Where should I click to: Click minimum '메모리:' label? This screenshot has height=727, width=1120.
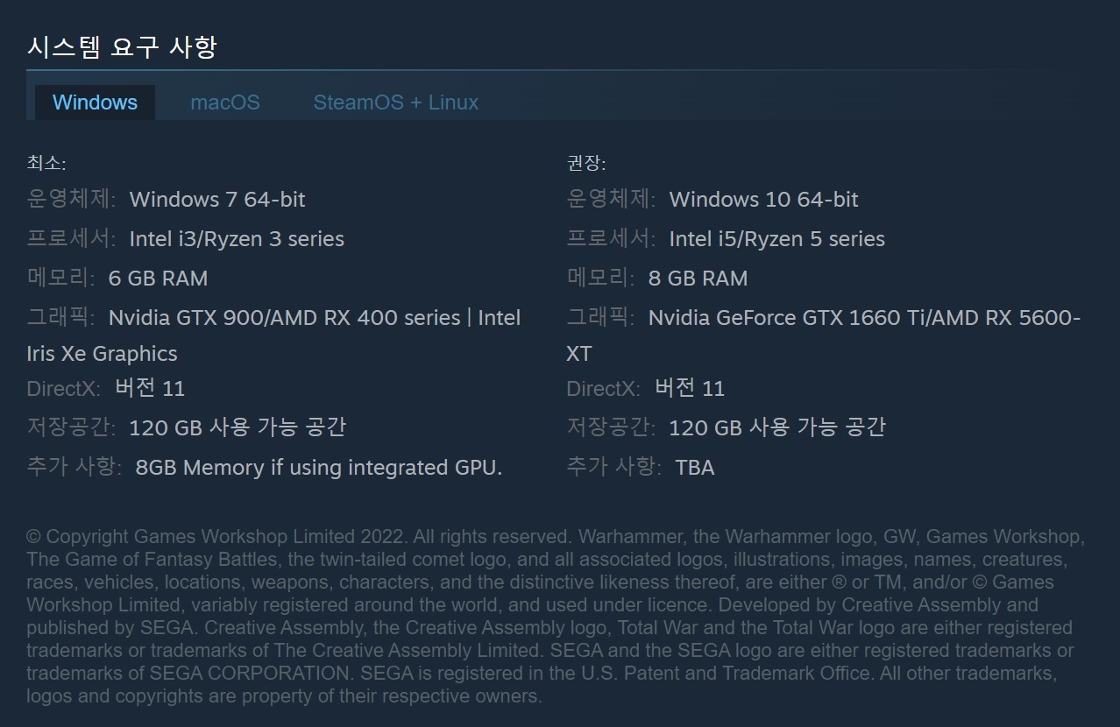[60, 279]
